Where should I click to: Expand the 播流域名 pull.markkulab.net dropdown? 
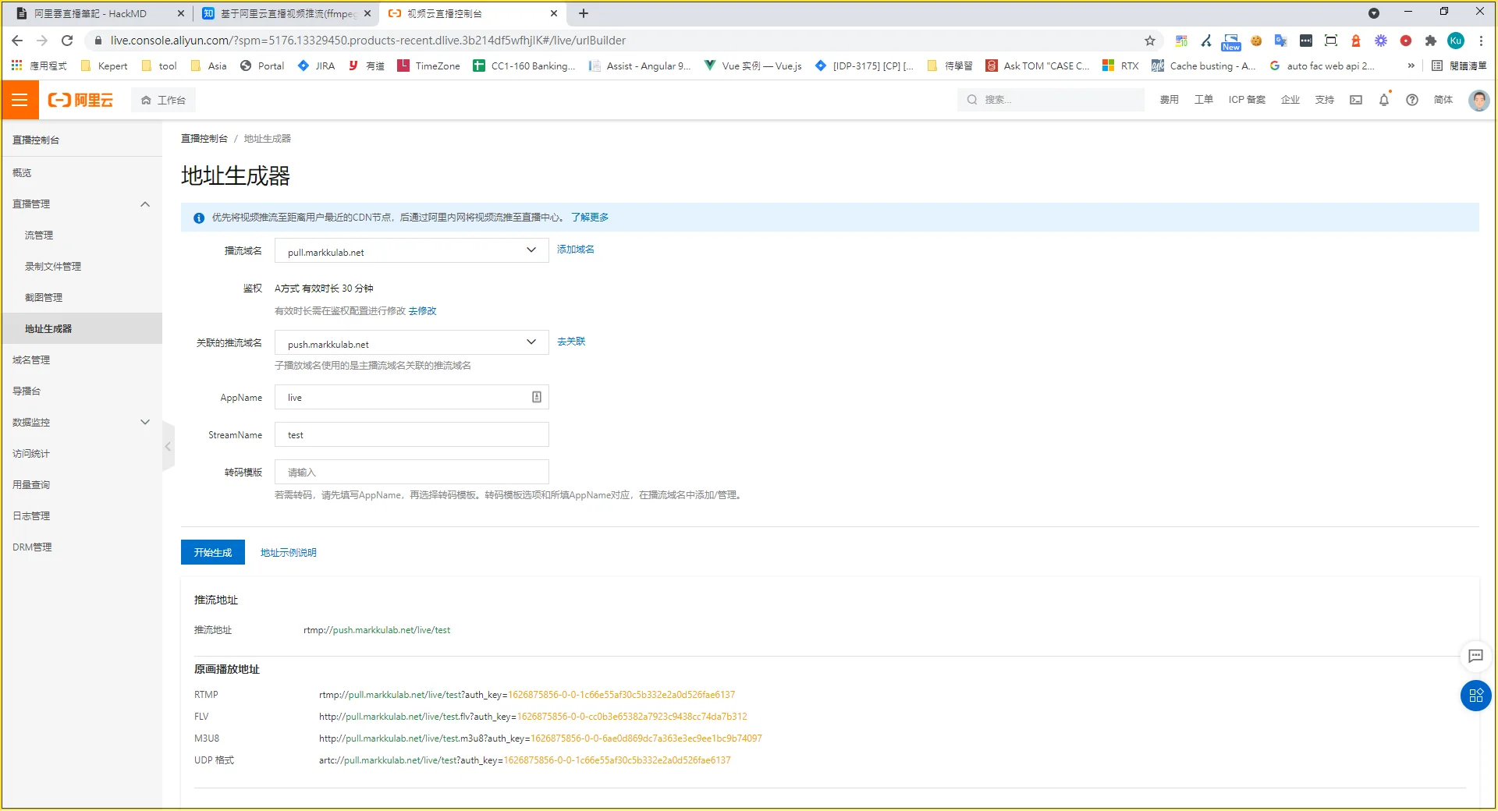pyautogui.click(x=531, y=250)
